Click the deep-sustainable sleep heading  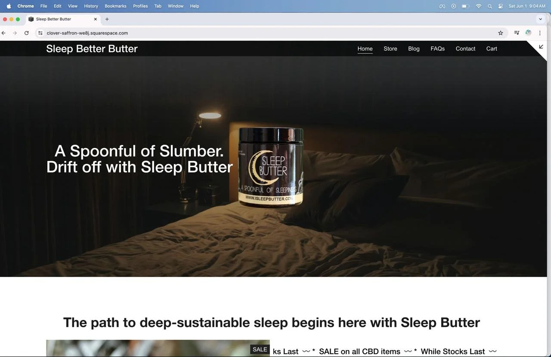(271, 323)
